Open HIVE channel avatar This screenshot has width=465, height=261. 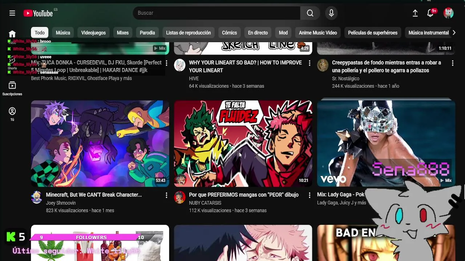pyautogui.click(x=180, y=65)
